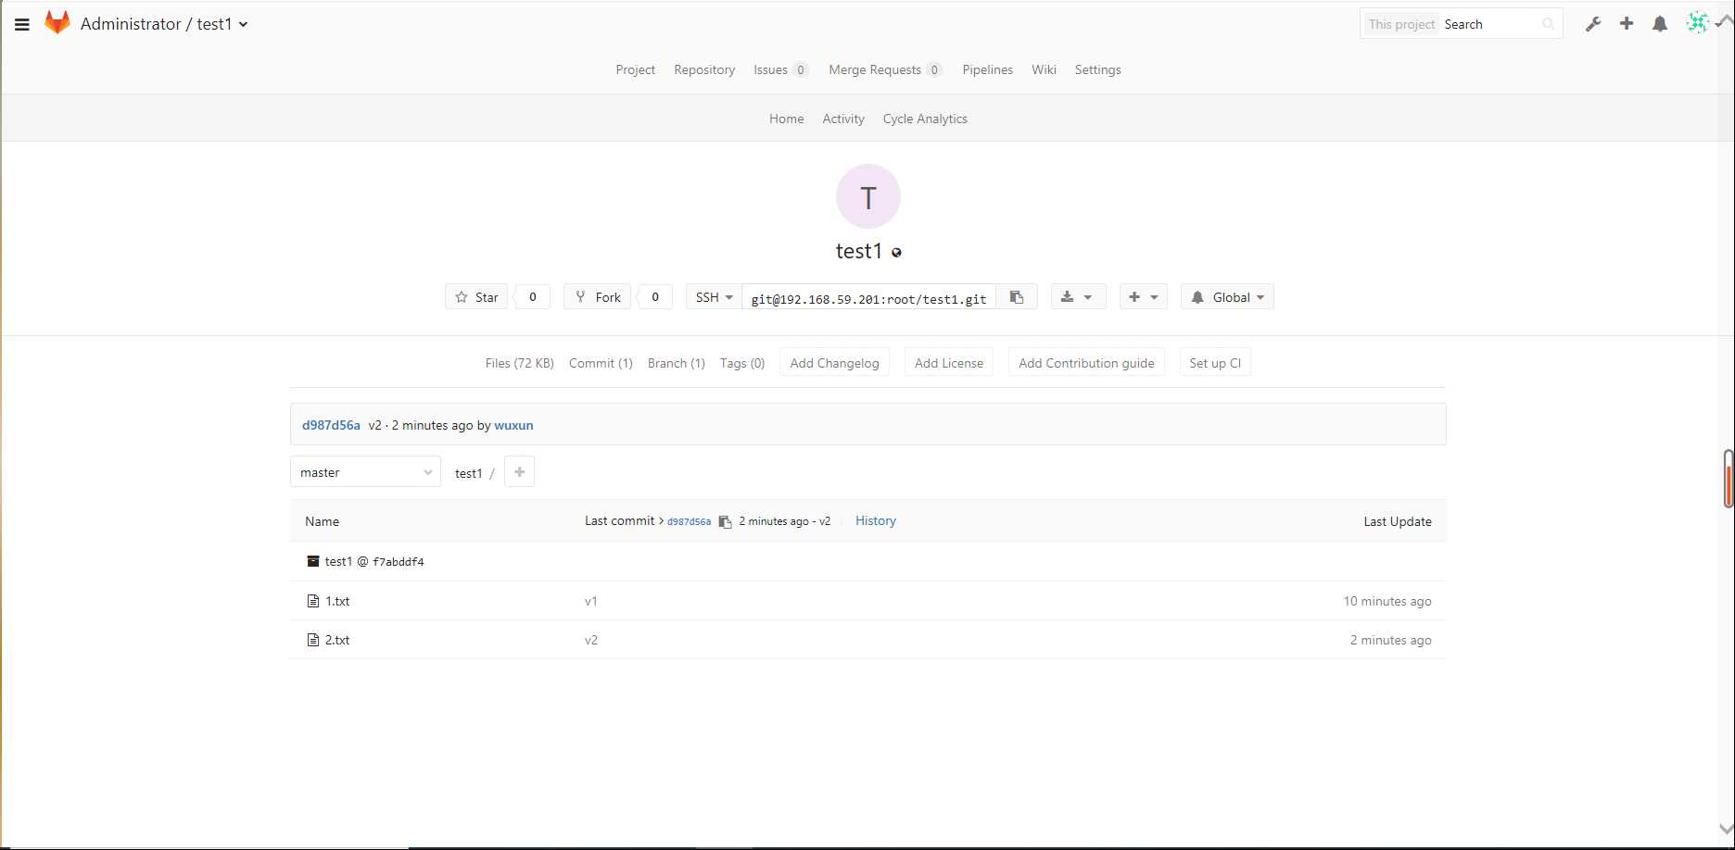Viewport: 1735px width, 850px height.
Task: Click the Last Update column header
Action: point(1398,521)
